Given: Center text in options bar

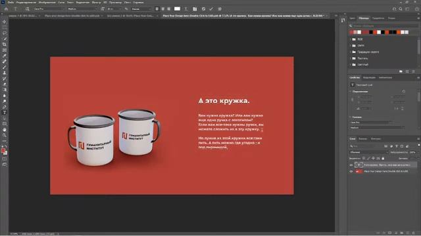Looking at the screenshot, I should pos(162,9).
